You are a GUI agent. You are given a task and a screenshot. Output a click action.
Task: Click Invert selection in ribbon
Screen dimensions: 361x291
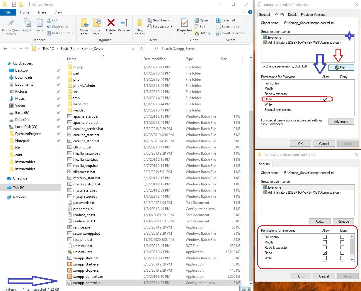(x=230, y=33)
